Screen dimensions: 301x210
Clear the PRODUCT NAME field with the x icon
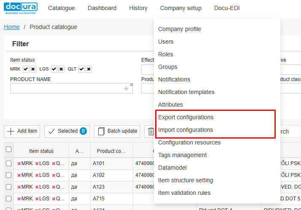(x=131, y=85)
